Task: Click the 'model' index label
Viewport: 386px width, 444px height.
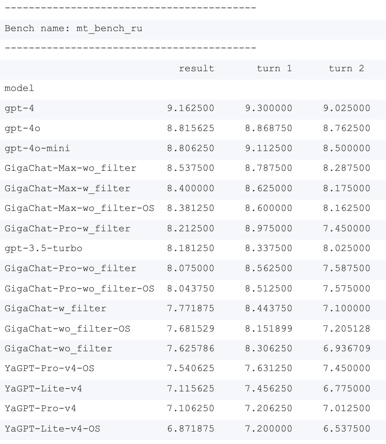Action: (x=19, y=88)
